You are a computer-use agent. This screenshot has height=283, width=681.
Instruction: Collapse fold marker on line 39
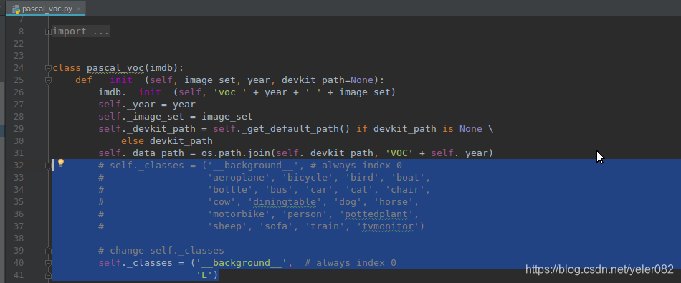(x=48, y=251)
